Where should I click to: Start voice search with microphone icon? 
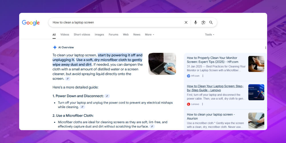[x=196, y=22]
